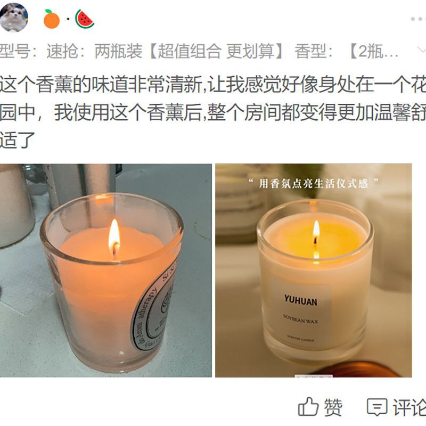This screenshot has height=426, width=426.
Task: Click the 用香氛点亮生活仪式感 caption on the image
Action: point(314,183)
